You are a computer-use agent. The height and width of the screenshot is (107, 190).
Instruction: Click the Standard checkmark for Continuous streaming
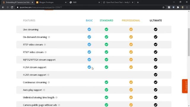click(106, 82)
